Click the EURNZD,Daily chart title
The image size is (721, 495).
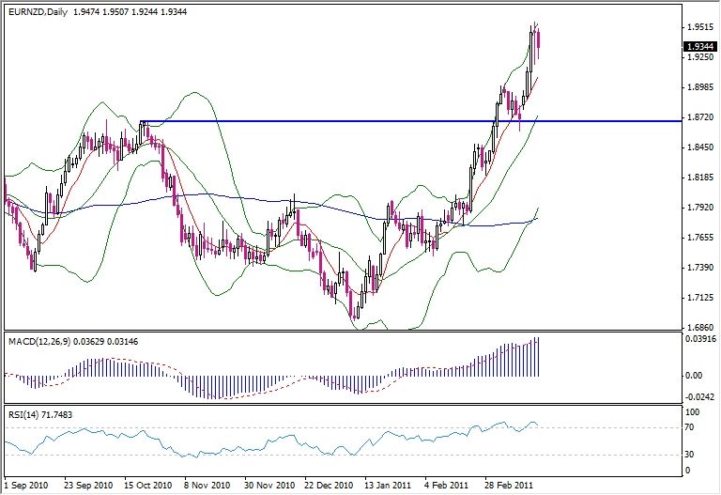tap(38, 12)
